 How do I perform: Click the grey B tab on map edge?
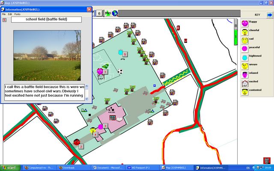coord(236,24)
